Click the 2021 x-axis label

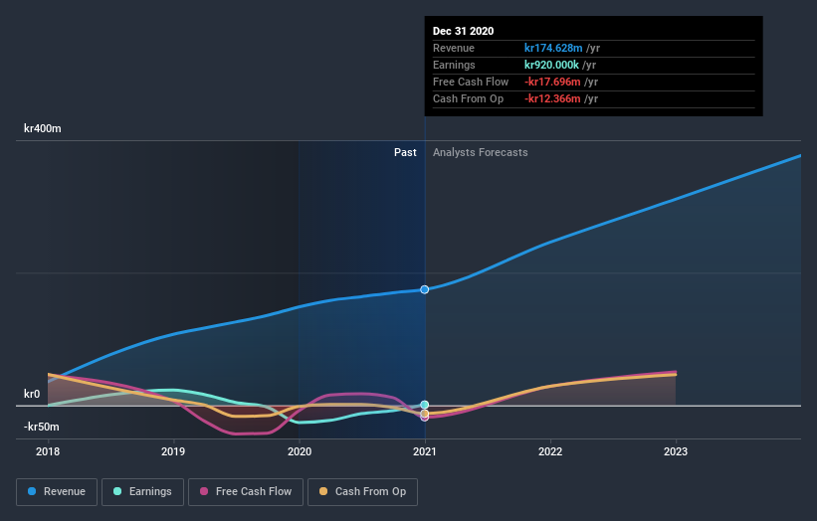(425, 451)
